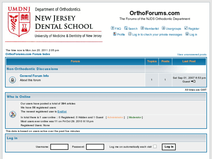Click the Log in section heading
Viewport: 212px width, 159px height.
point(12,138)
